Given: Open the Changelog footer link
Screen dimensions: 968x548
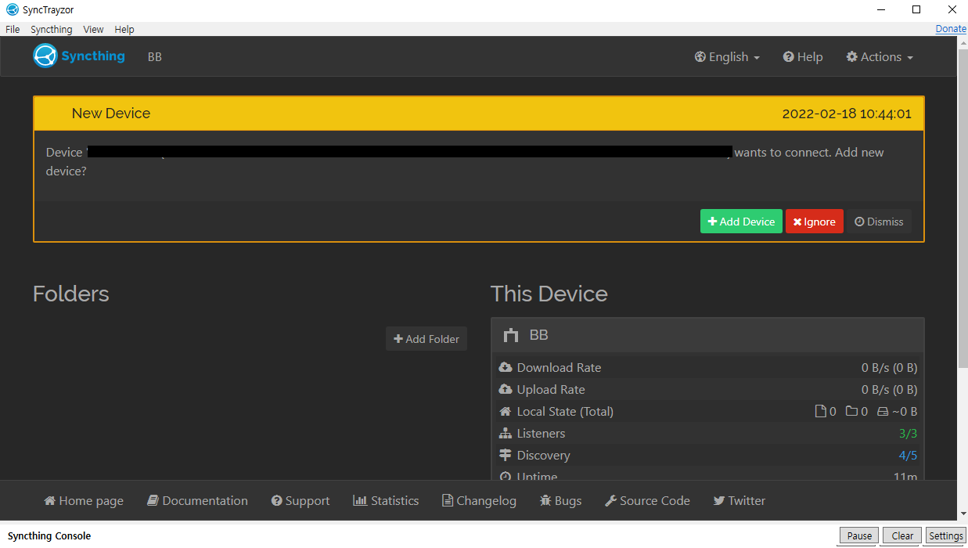Looking at the screenshot, I should click(479, 500).
